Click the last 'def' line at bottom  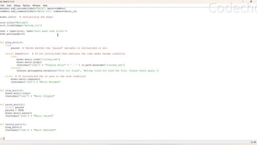pyautogui.click(x=2, y=139)
